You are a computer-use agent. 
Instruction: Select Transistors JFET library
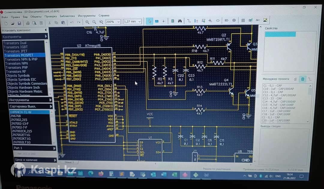[16, 51]
